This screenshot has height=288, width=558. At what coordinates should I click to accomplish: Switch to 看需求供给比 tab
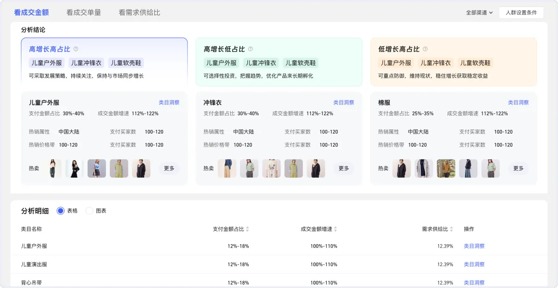pos(139,13)
